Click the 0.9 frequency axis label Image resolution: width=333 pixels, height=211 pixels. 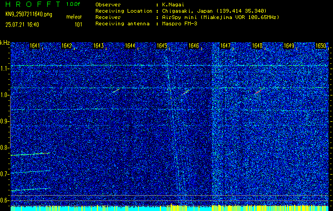coord(4,121)
